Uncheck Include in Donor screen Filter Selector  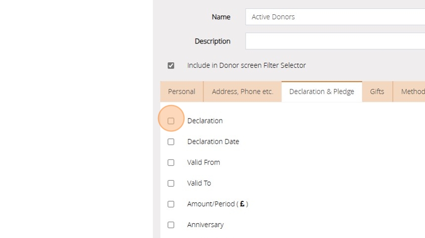(171, 66)
